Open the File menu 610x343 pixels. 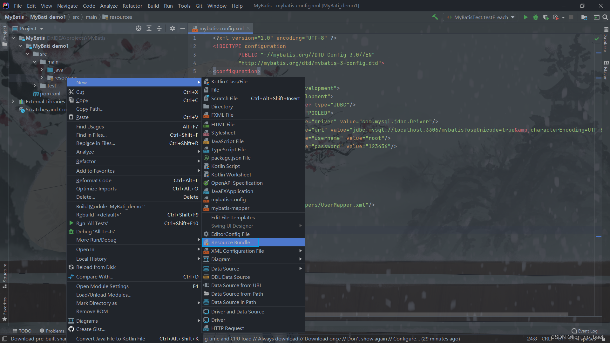[18, 6]
